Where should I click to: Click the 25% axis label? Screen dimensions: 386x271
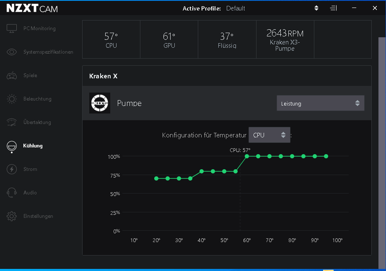(115, 213)
